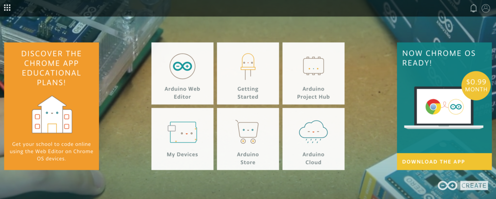Viewport: 496px width, 199px height.
Task: Click the Arduino Cloud rain cloud icon
Action: 313,132
